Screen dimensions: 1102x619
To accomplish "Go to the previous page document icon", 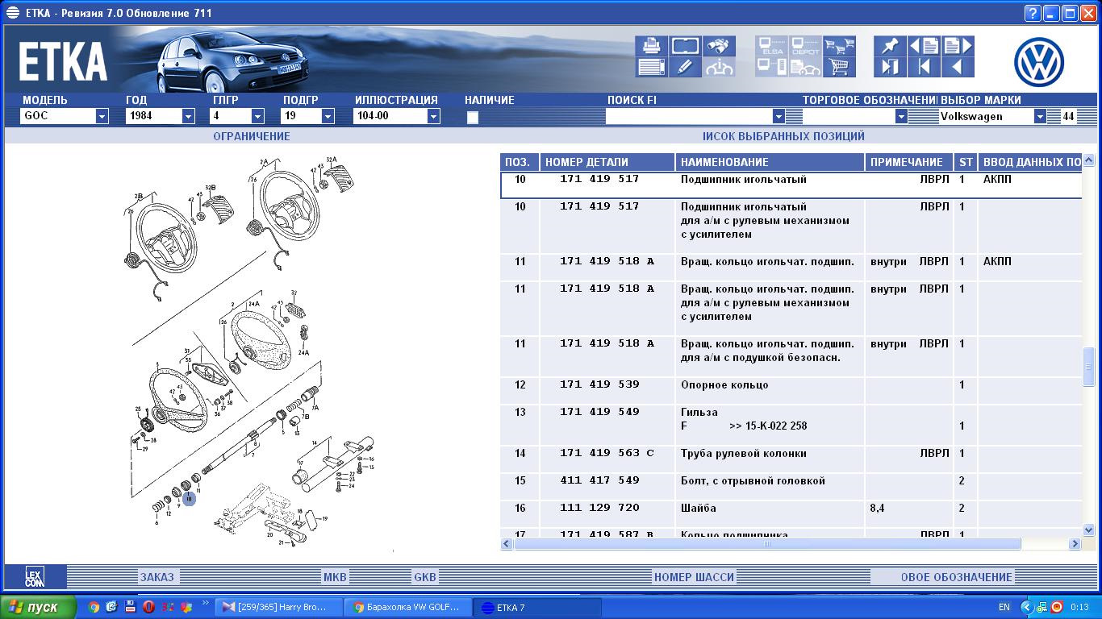I will [924, 46].
